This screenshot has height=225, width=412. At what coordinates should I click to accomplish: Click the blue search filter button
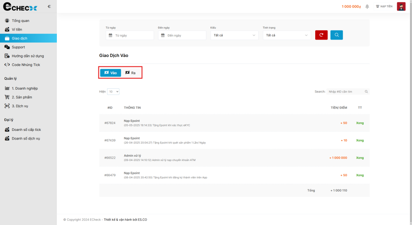(337, 35)
